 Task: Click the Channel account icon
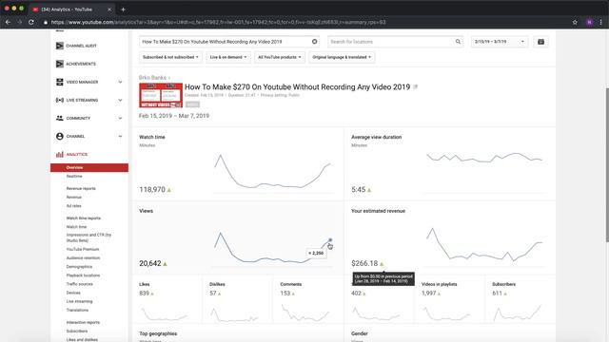(59, 136)
